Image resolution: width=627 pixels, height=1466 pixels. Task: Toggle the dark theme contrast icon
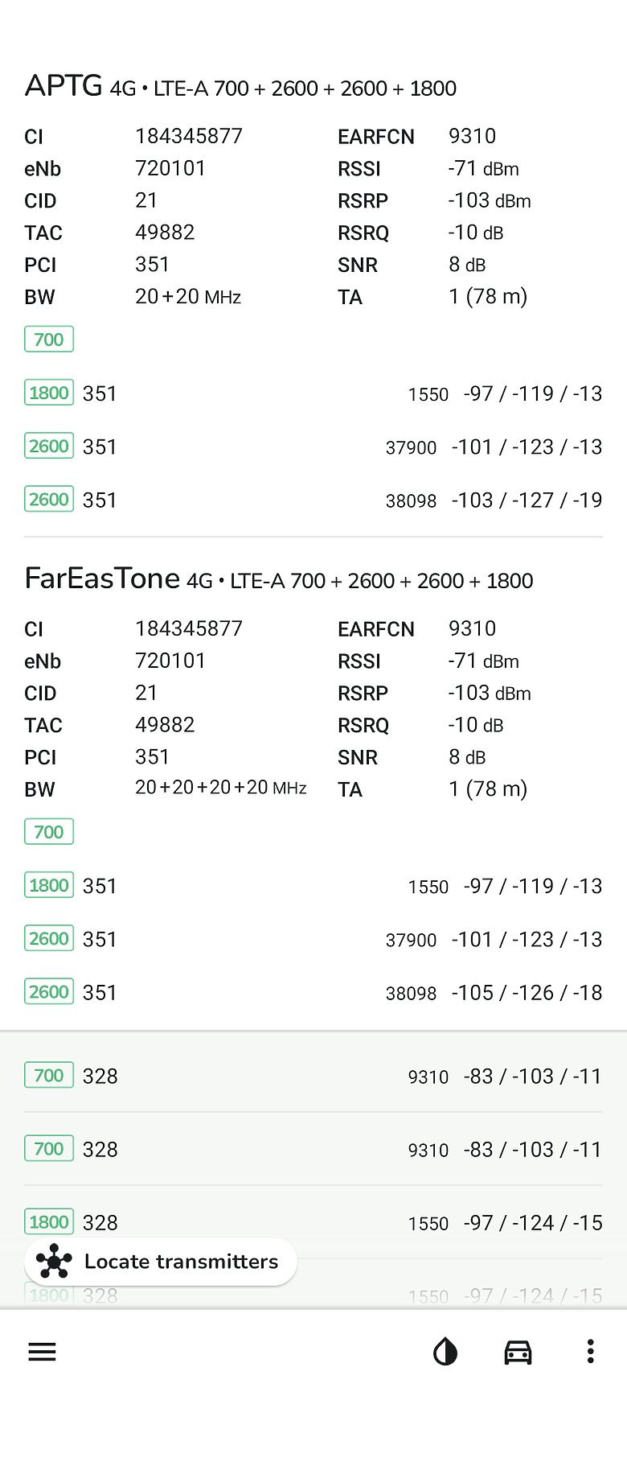(445, 1352)
